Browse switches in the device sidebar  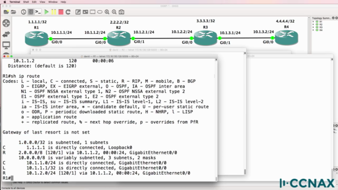tap(6, 34)
